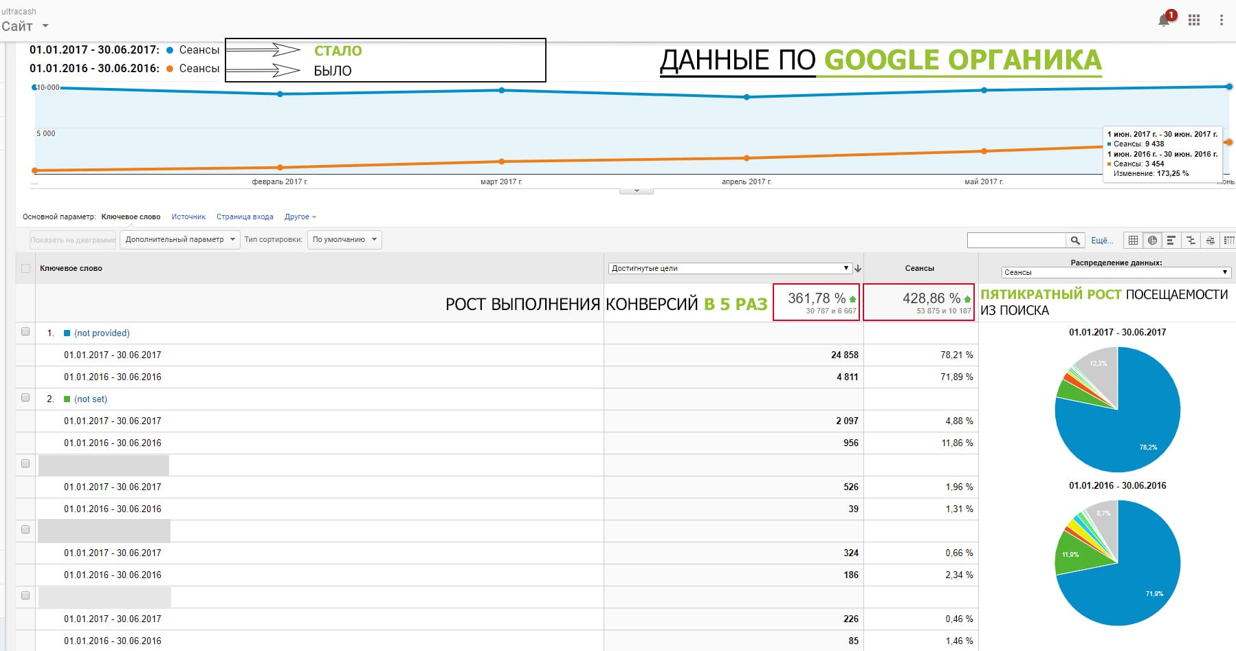Screen dimensions: 1236x651
Task: Click the table search magnifier button
Action: point(1075,240)
